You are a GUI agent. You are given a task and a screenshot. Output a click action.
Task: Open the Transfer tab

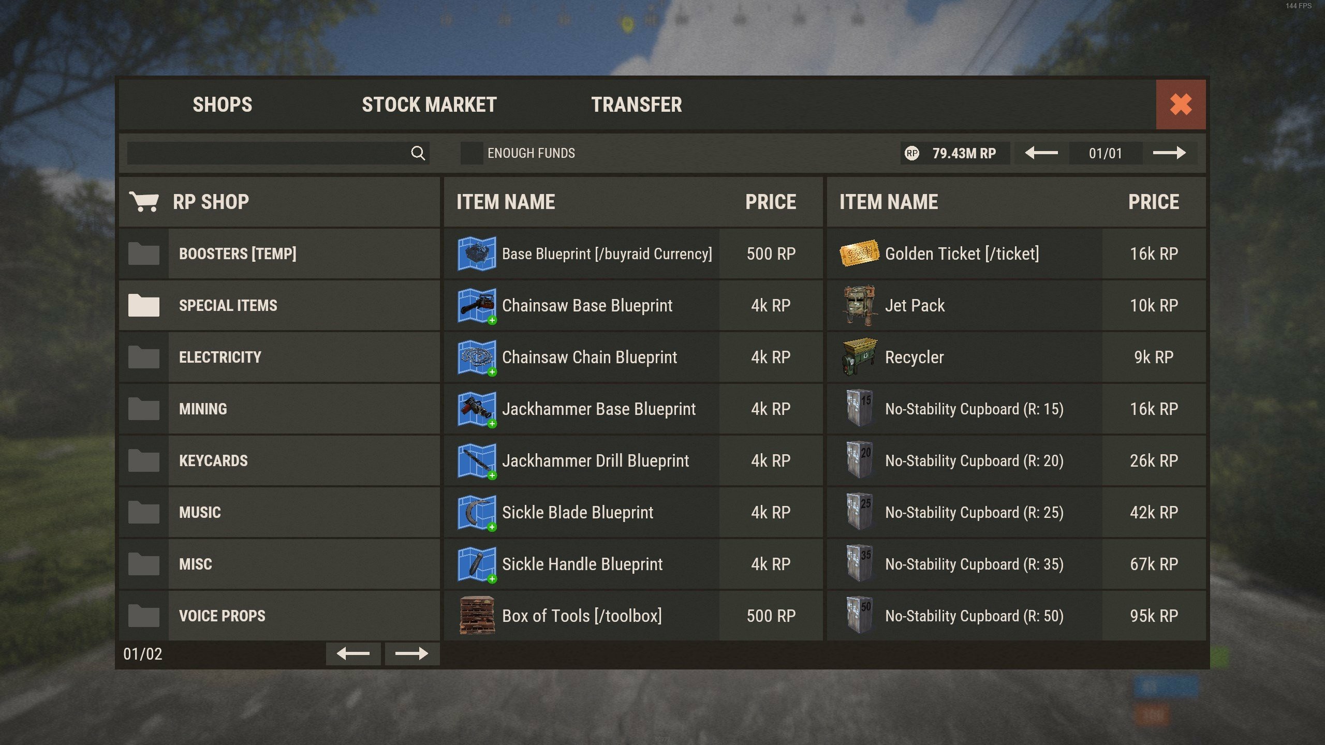pyautogui.click(x=637, y=105)
